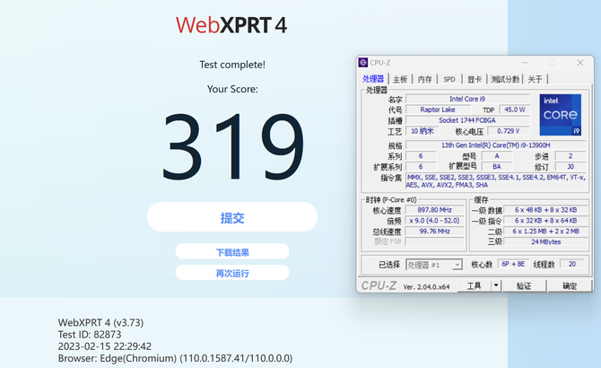Click the core voltage value 0.729 V
The width and height of the screenshot is (601, 368).
pyautogui.click(x=509, y=131)
